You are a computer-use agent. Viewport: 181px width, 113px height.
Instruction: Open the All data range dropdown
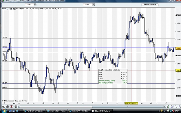(31, 5)
